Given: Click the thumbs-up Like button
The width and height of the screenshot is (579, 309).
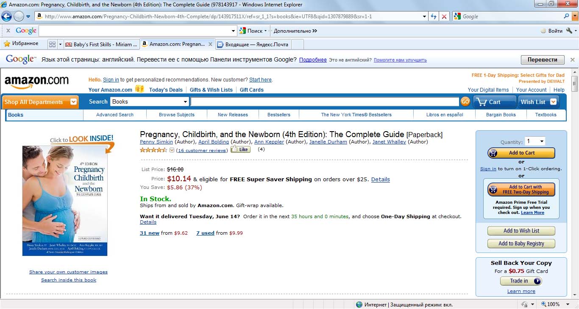Looking at the screenshot, I should [240, 149].
